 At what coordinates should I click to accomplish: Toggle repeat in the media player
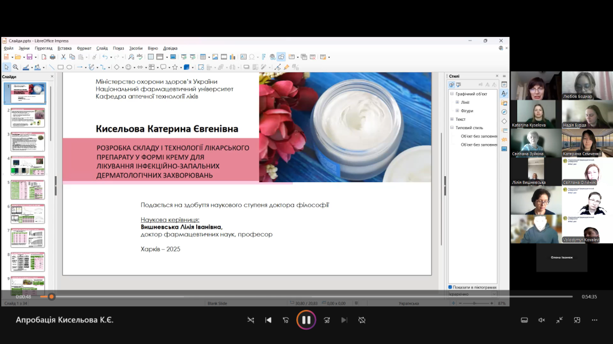pyautogui.click(x=362, y=320)
